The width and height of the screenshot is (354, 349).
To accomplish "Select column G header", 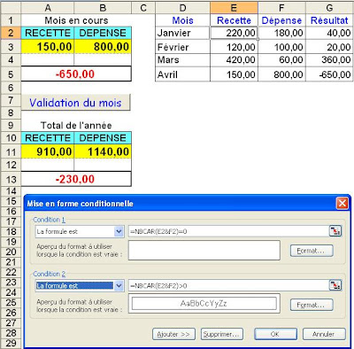I will tap(329, 8).
